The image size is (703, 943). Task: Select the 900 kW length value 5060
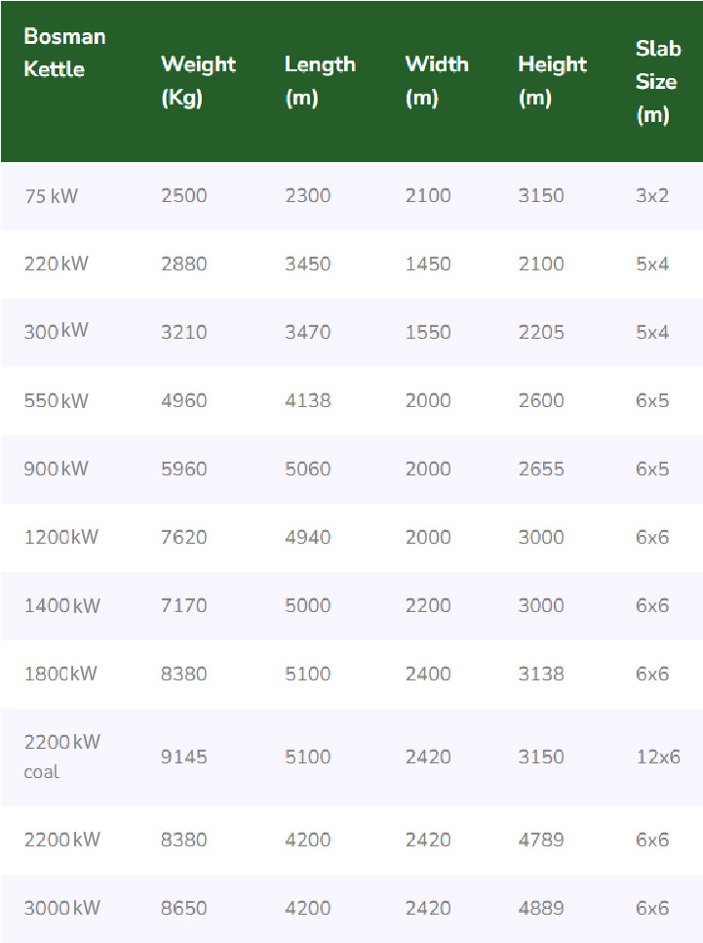[x=307, y=469]
